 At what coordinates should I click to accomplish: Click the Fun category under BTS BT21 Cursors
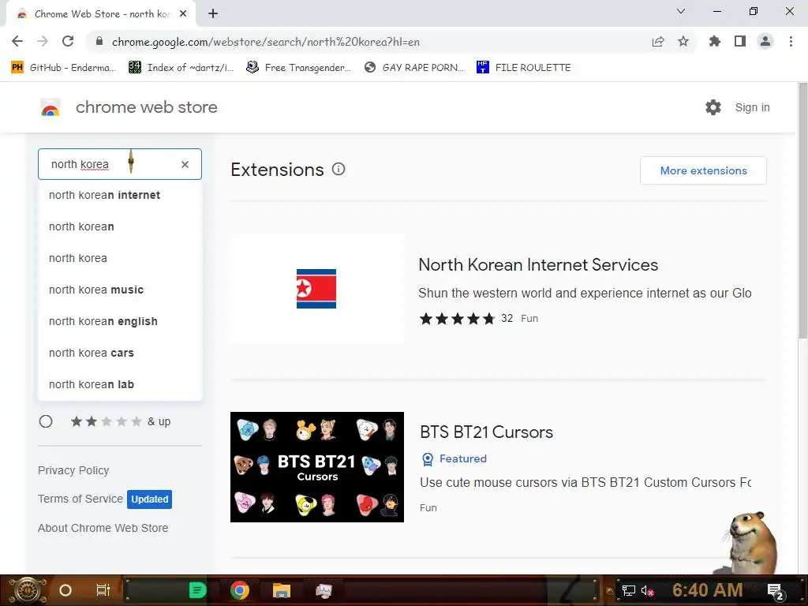click(x=428, y=508)
